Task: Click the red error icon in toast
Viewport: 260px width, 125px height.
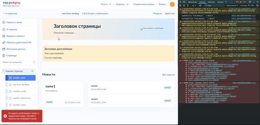Action: pos(5,116)
